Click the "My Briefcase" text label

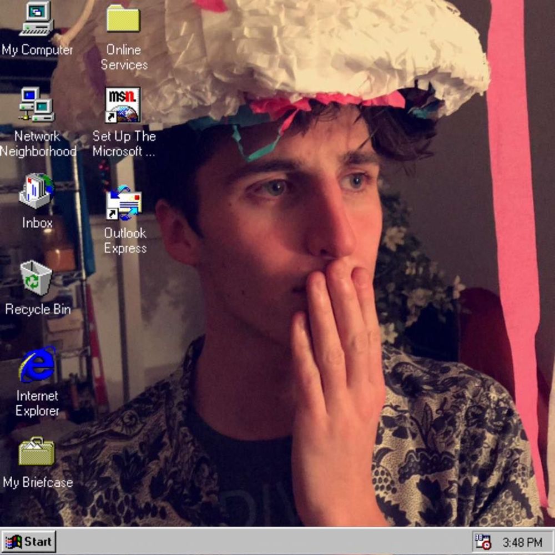pos(38,483)
